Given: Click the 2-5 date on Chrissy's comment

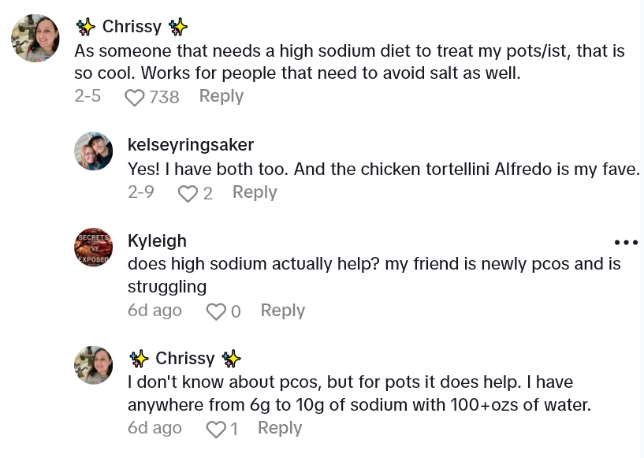Looking at the screenshot, I should pyautogui.click(x=87, y=96).
